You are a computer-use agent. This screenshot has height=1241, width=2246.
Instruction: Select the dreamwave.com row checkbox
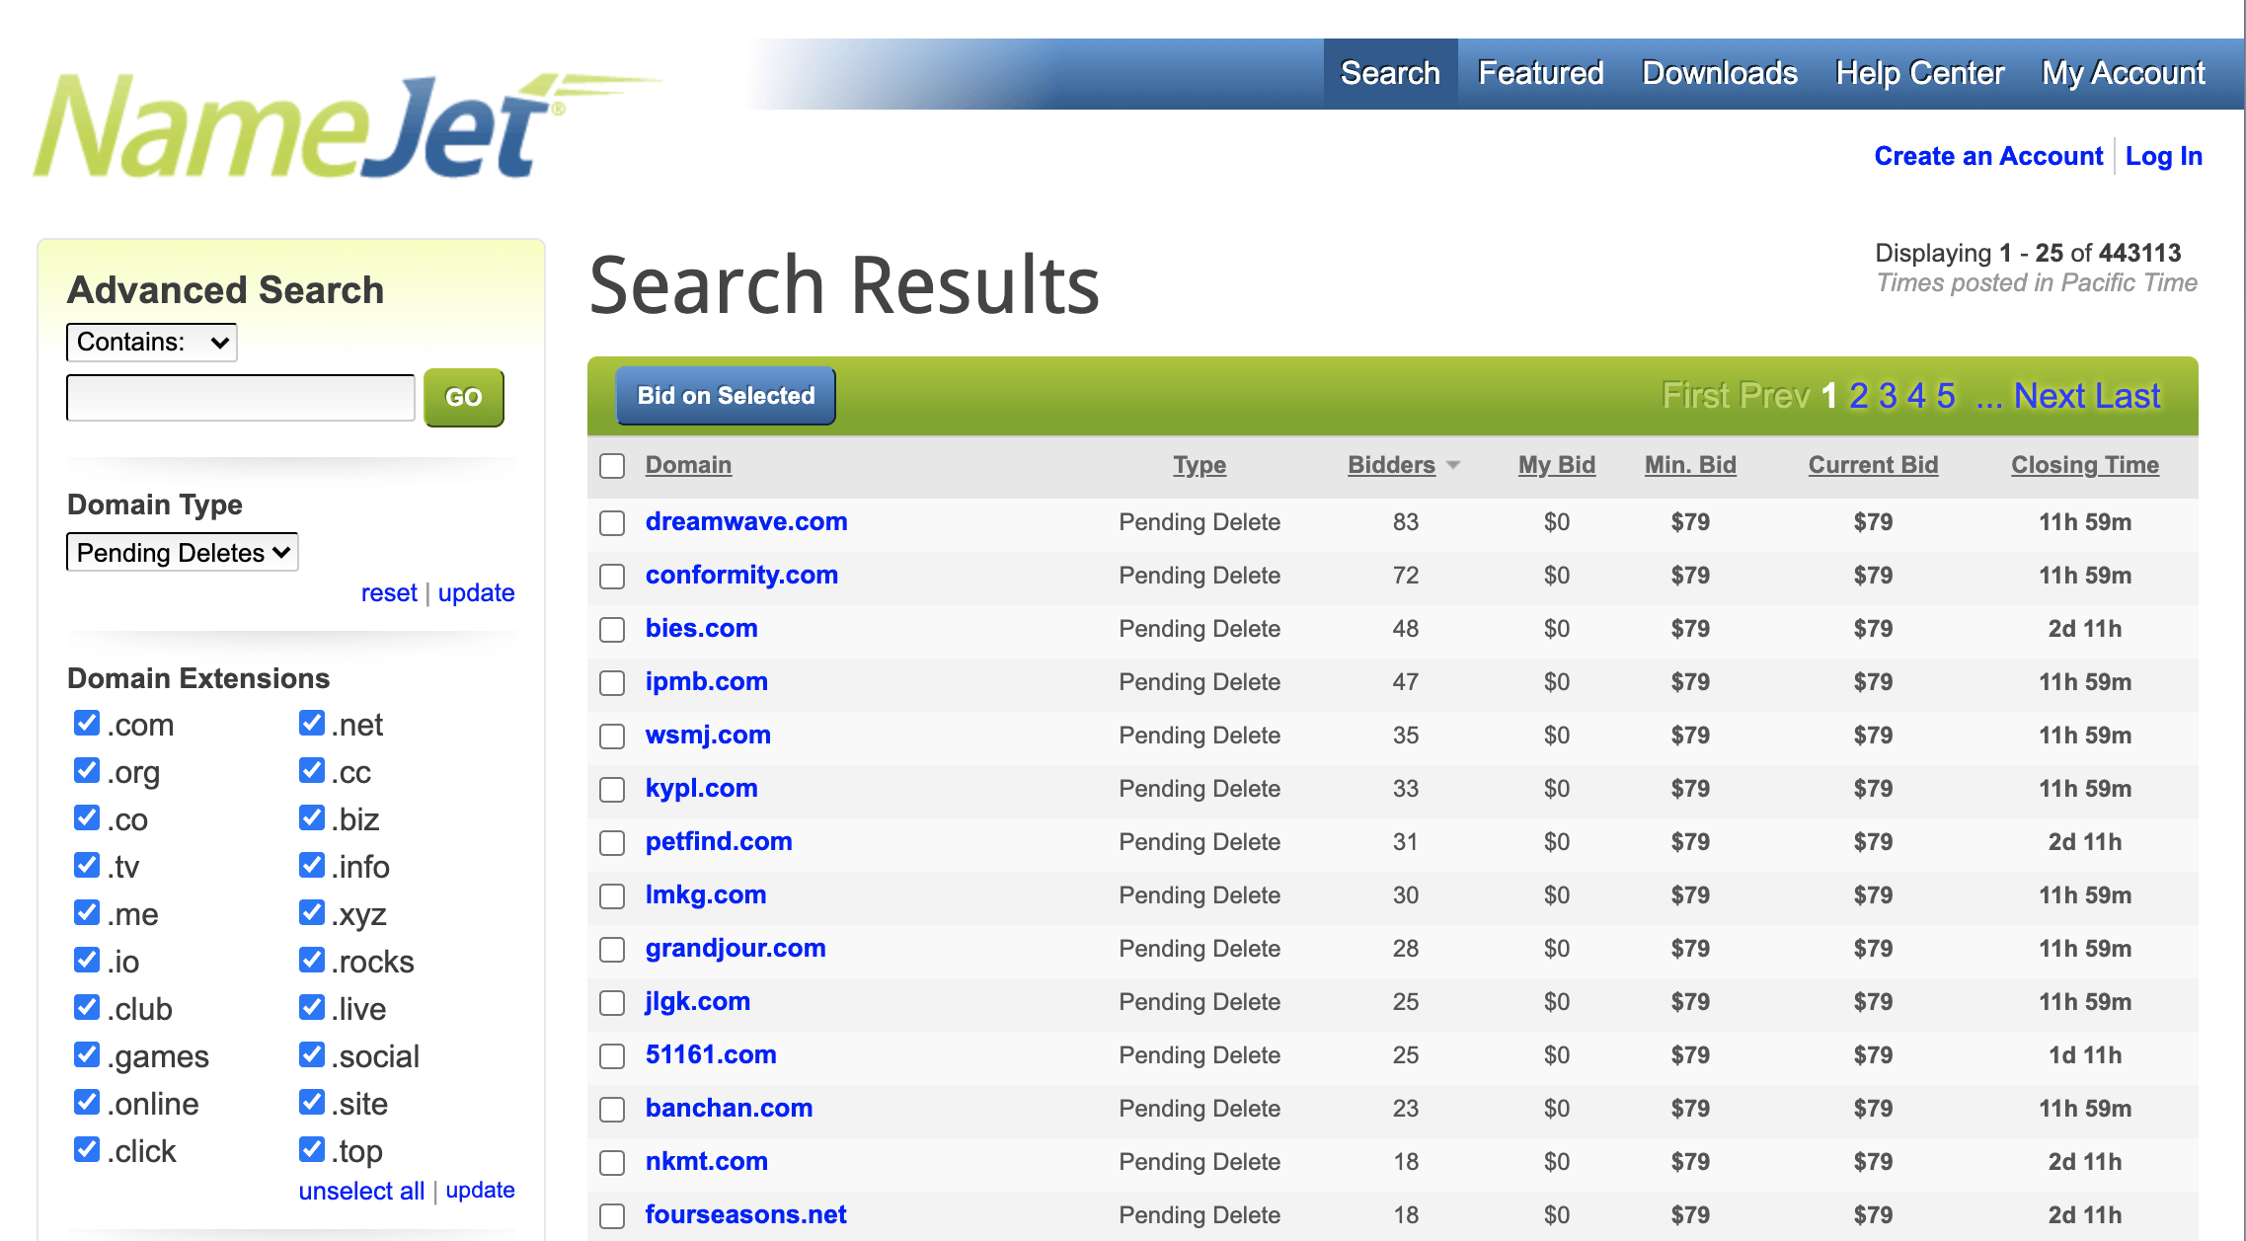tap(612, 523)
